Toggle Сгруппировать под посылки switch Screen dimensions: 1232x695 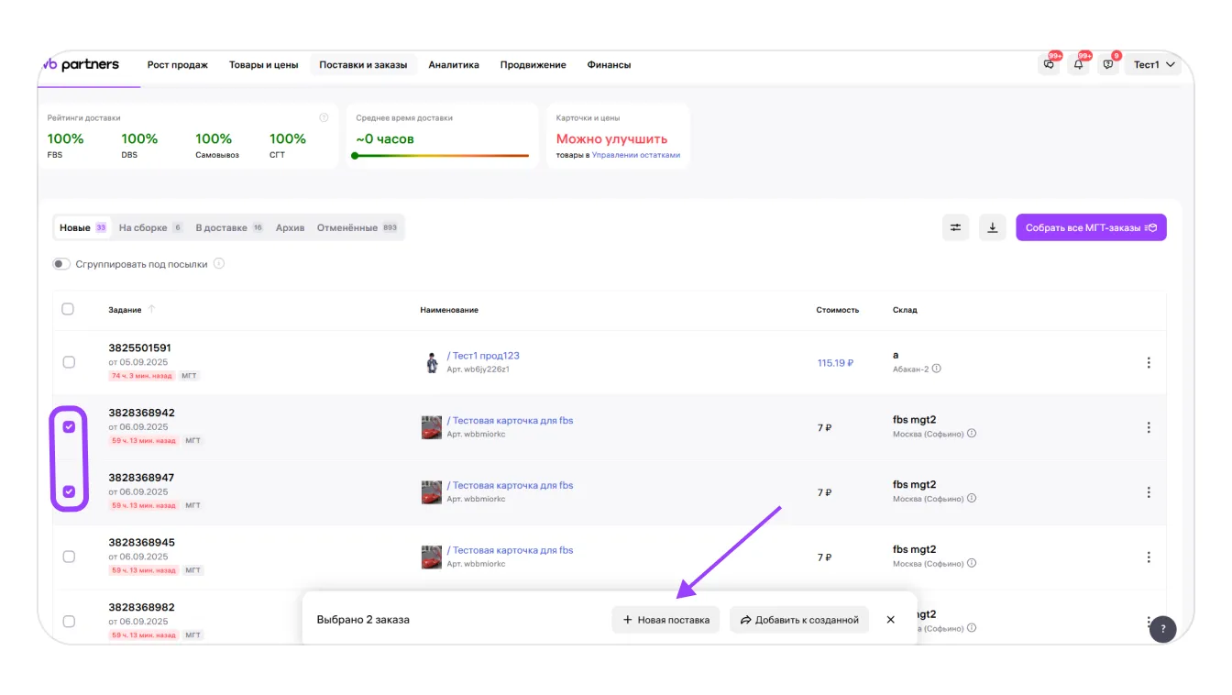(61, 264)
